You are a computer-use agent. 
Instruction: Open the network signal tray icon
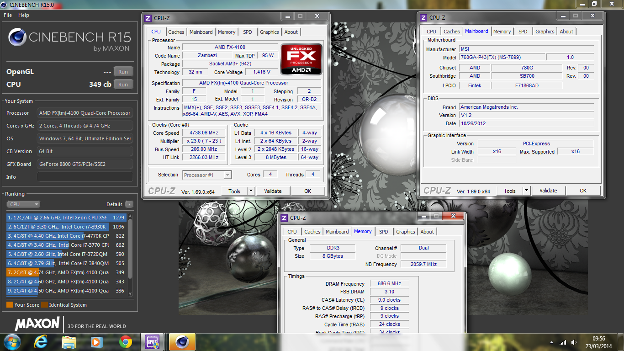[563, 342]
